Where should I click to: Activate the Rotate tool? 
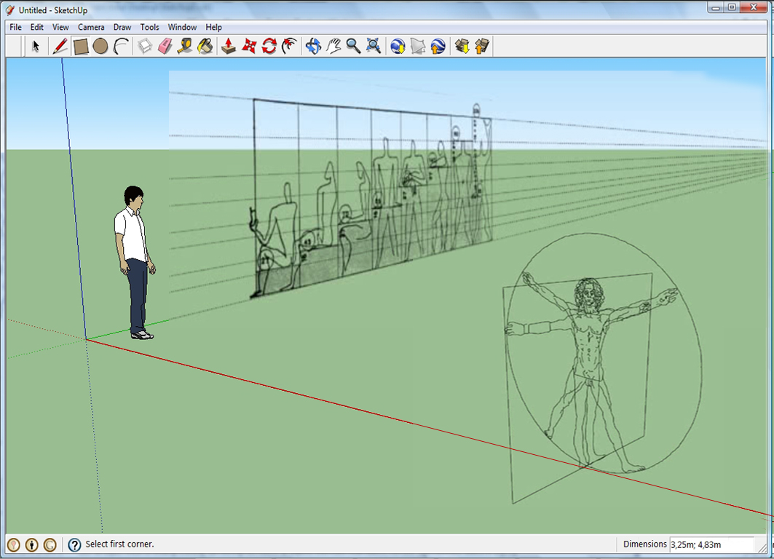[269, 47]
